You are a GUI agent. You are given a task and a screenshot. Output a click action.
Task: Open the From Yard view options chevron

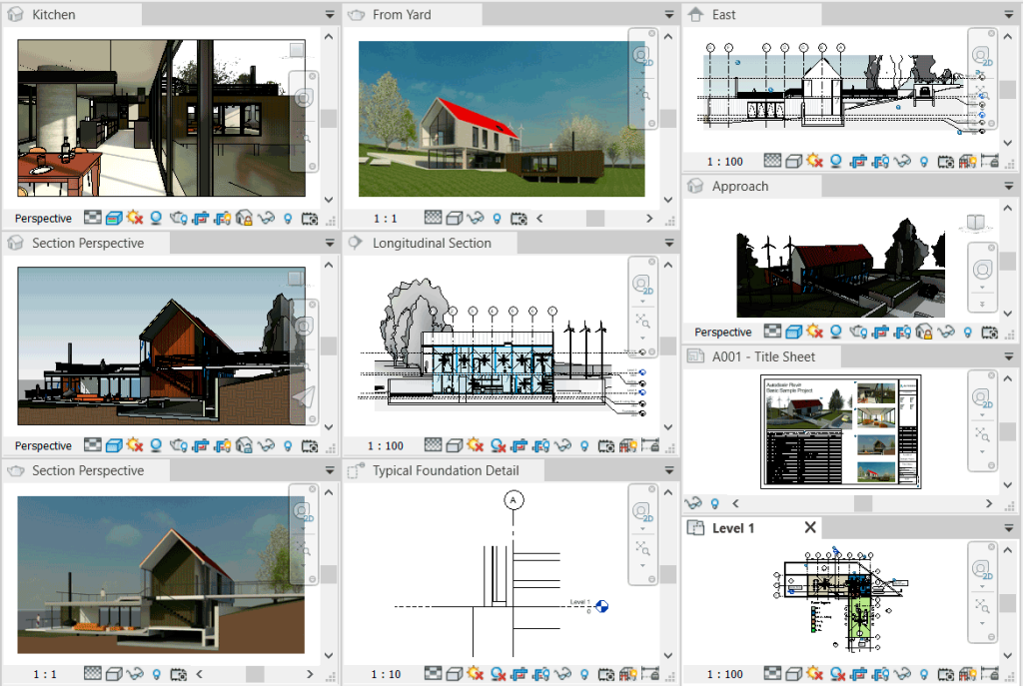[x=667, y=14]
